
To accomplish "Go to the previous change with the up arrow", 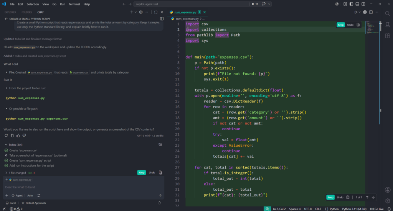I will pos(367,197).
